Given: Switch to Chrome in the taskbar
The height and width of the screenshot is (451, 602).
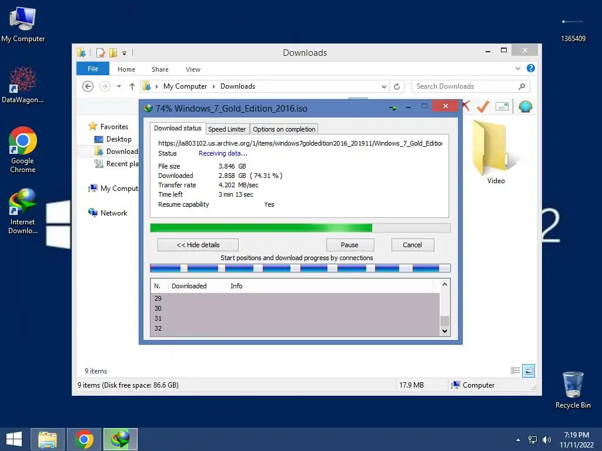Looking at the screenshot, I should tap(84, 439).
